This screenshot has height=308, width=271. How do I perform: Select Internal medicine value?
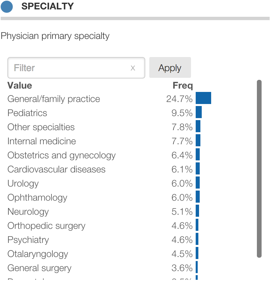point(42,141)
